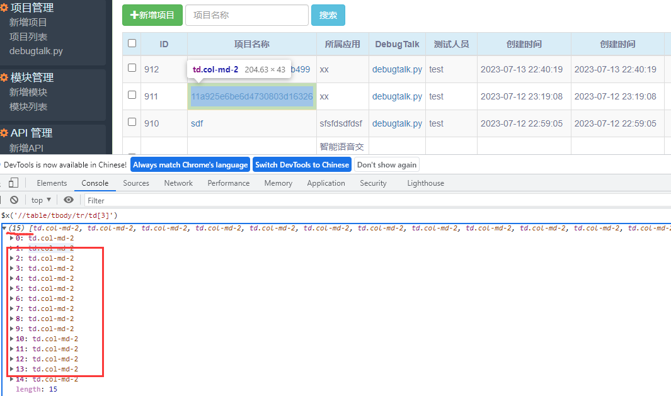Switch to the Network tab

[178, 183]
